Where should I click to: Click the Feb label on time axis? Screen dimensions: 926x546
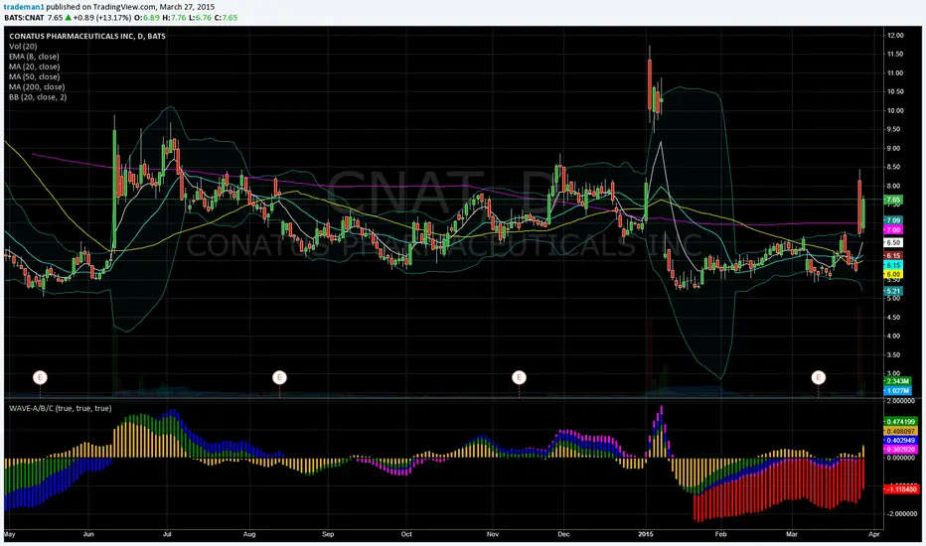[720, 534]
